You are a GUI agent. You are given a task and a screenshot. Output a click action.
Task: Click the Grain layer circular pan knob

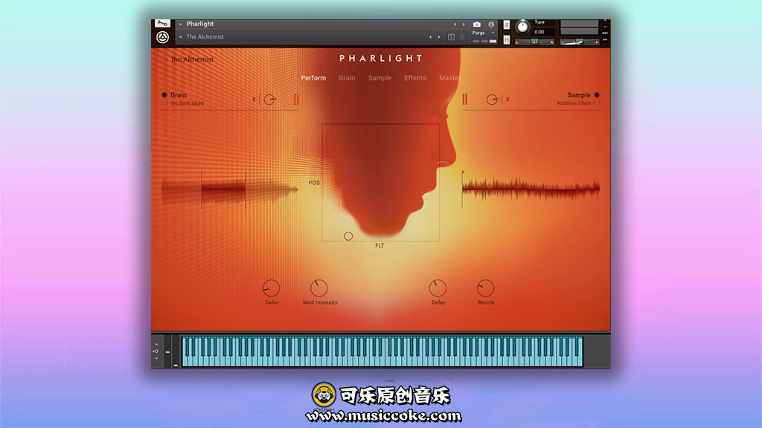pos(269,100)
